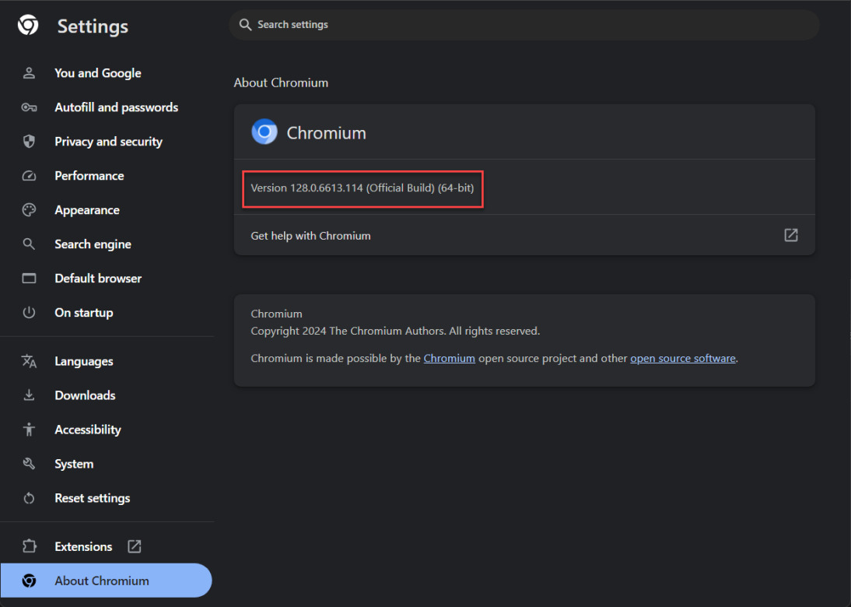Open the open source software link
Screen dimensions: 851x607
pos(682,359)
